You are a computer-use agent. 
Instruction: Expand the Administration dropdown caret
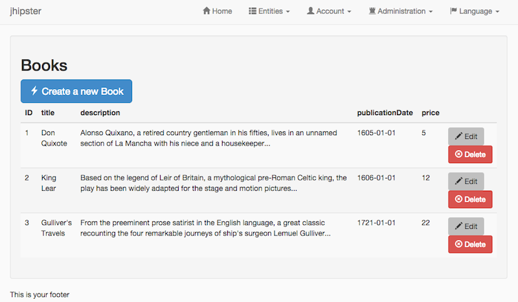click(x=431, y=12)
